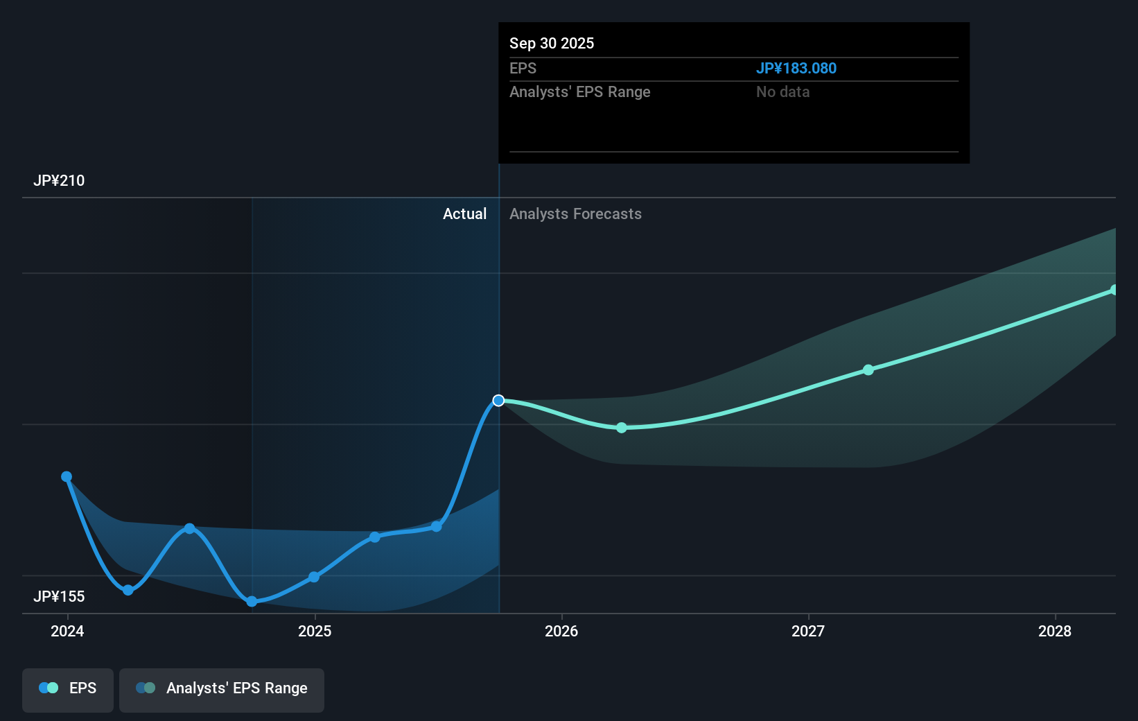The width and height of the screenshot is (1138, 721).
Task: Click the JP¥183.080 EPS value link
Action: (796, 68)
